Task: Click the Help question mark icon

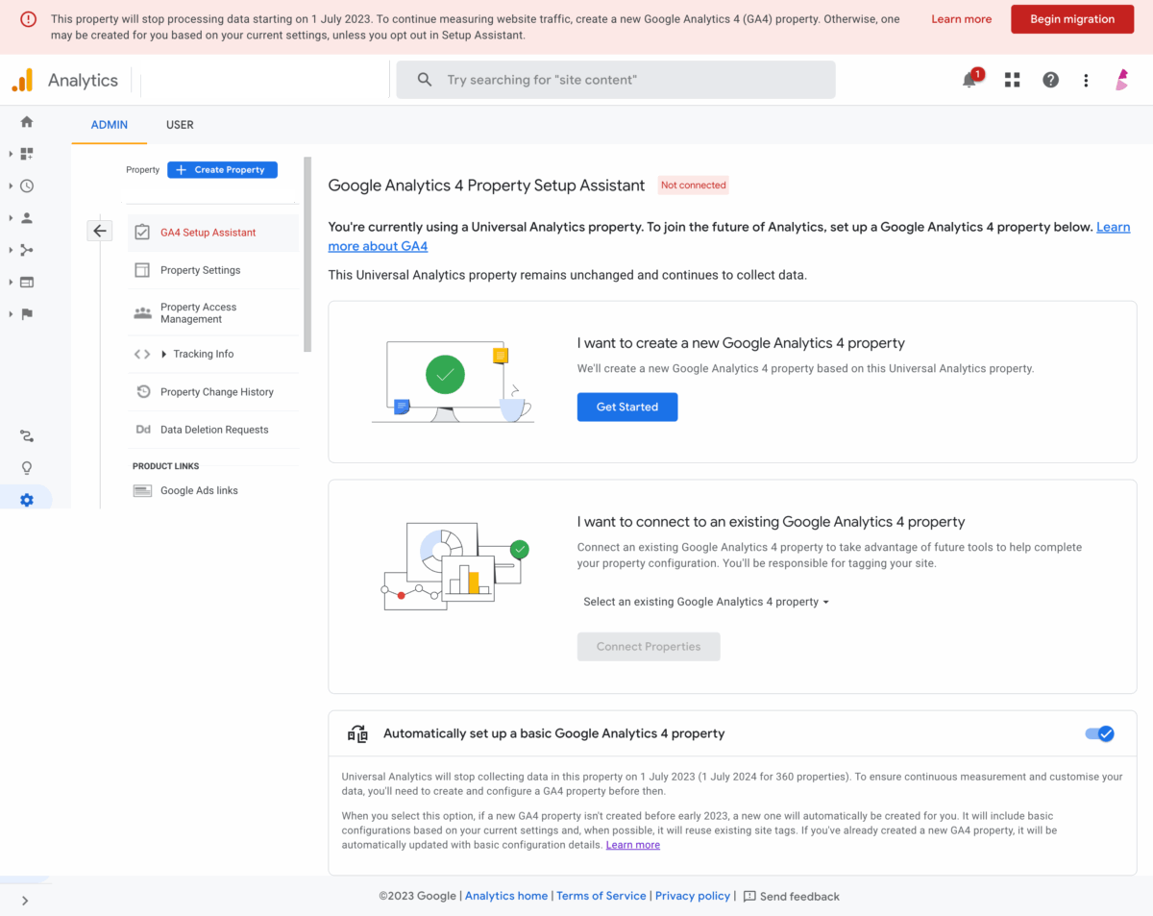Action: click(1050, 80)
